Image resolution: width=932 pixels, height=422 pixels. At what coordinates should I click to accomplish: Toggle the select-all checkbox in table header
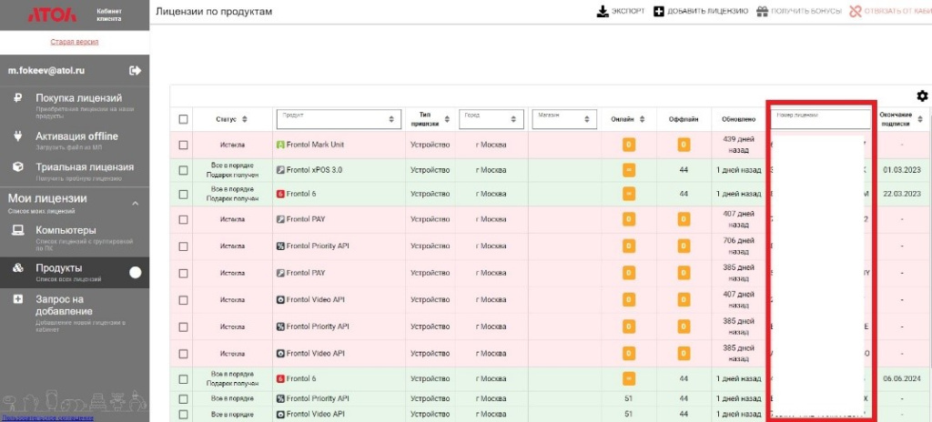pyautogui.click(x=184, y=119)
